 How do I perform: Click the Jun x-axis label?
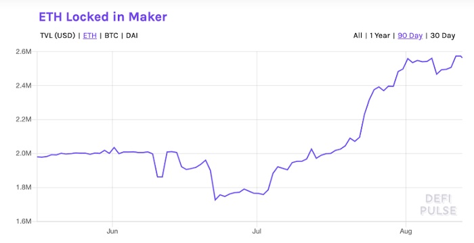pos(112,232)
